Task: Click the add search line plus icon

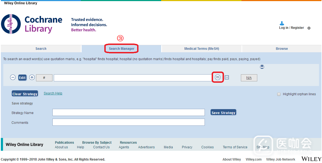Action: coord(32,77)
